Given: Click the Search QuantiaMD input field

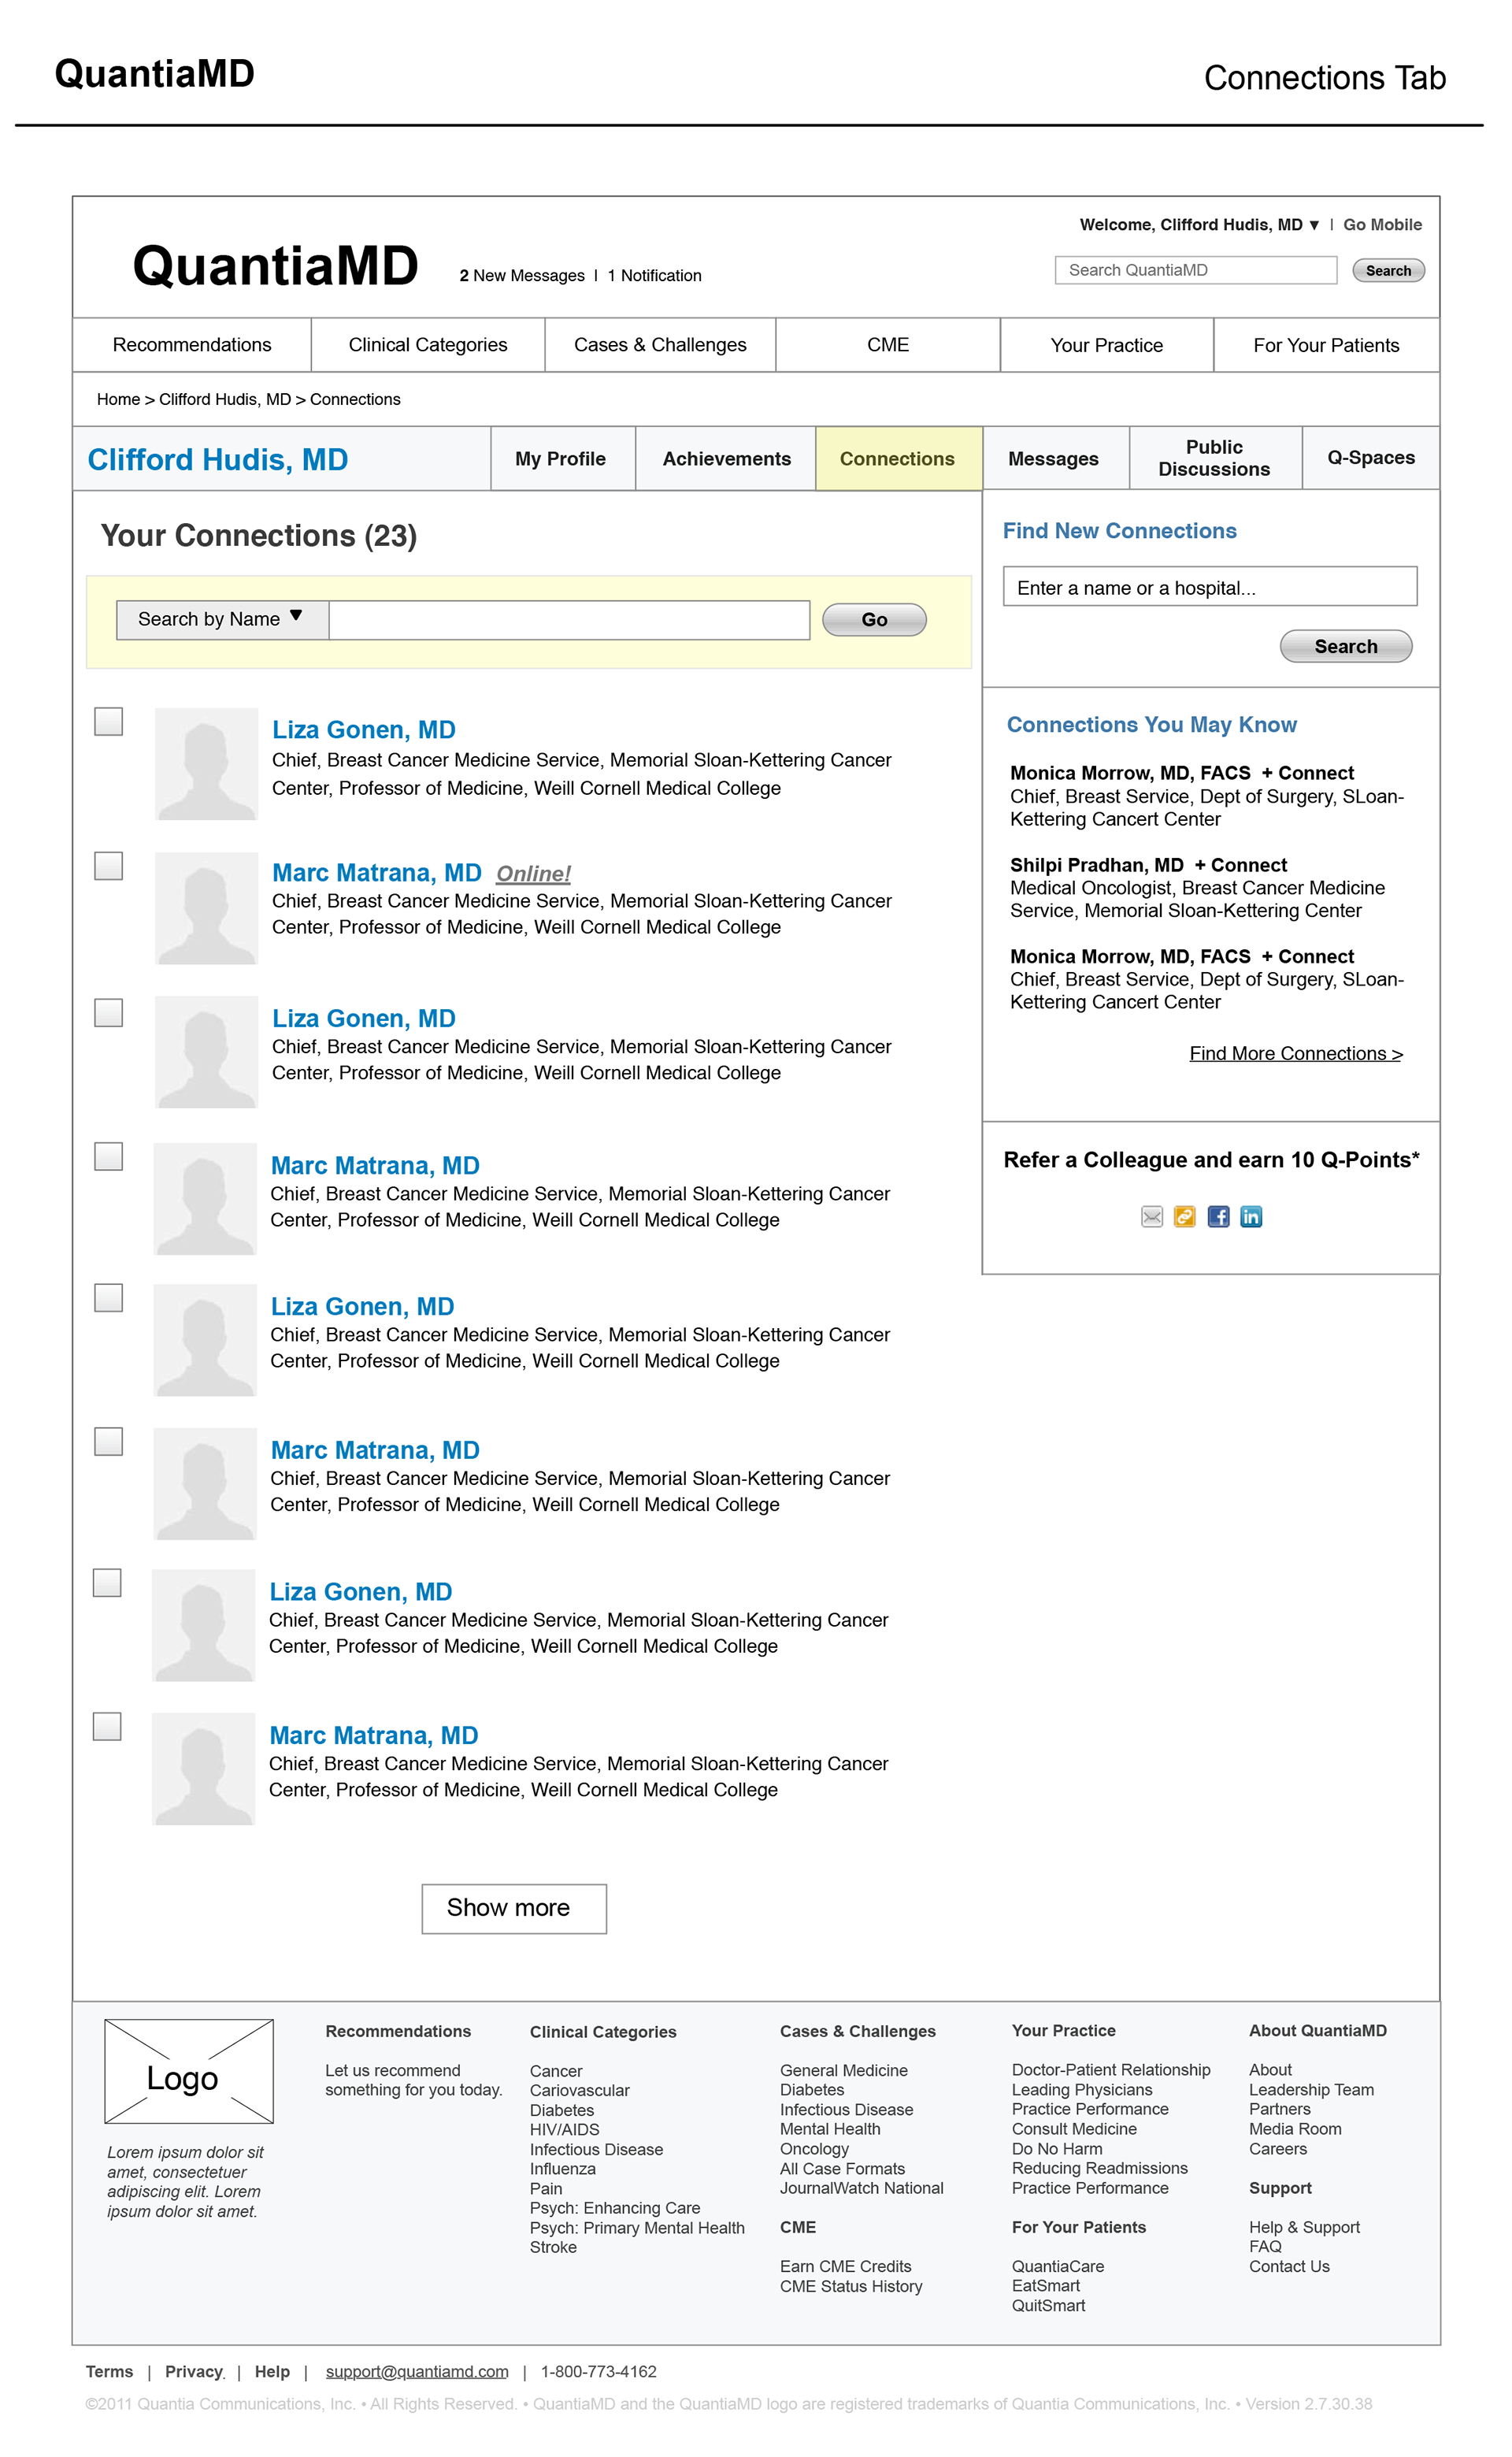Looking at the screenshot, I should pyautogui.click(x=1196, y=270).
